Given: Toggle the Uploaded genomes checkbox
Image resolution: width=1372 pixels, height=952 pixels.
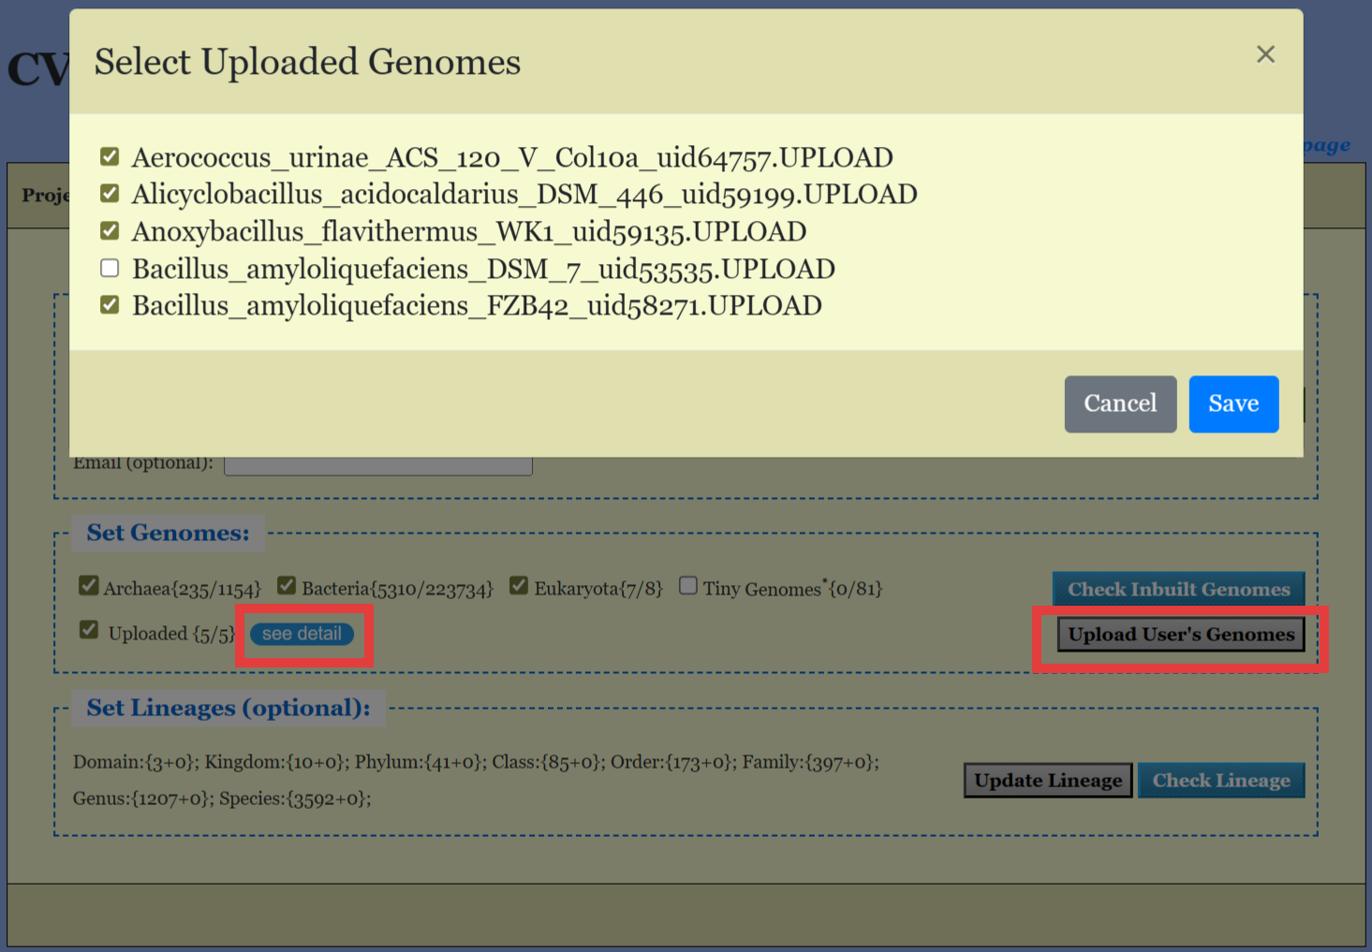Looking at the screenshot, I should 89,630.
